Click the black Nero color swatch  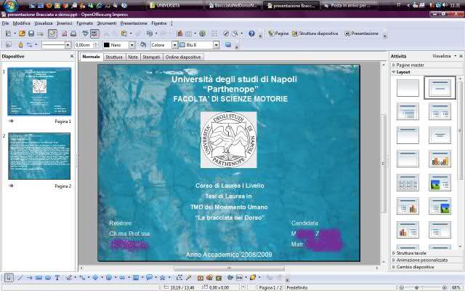(x=107, y=45)
